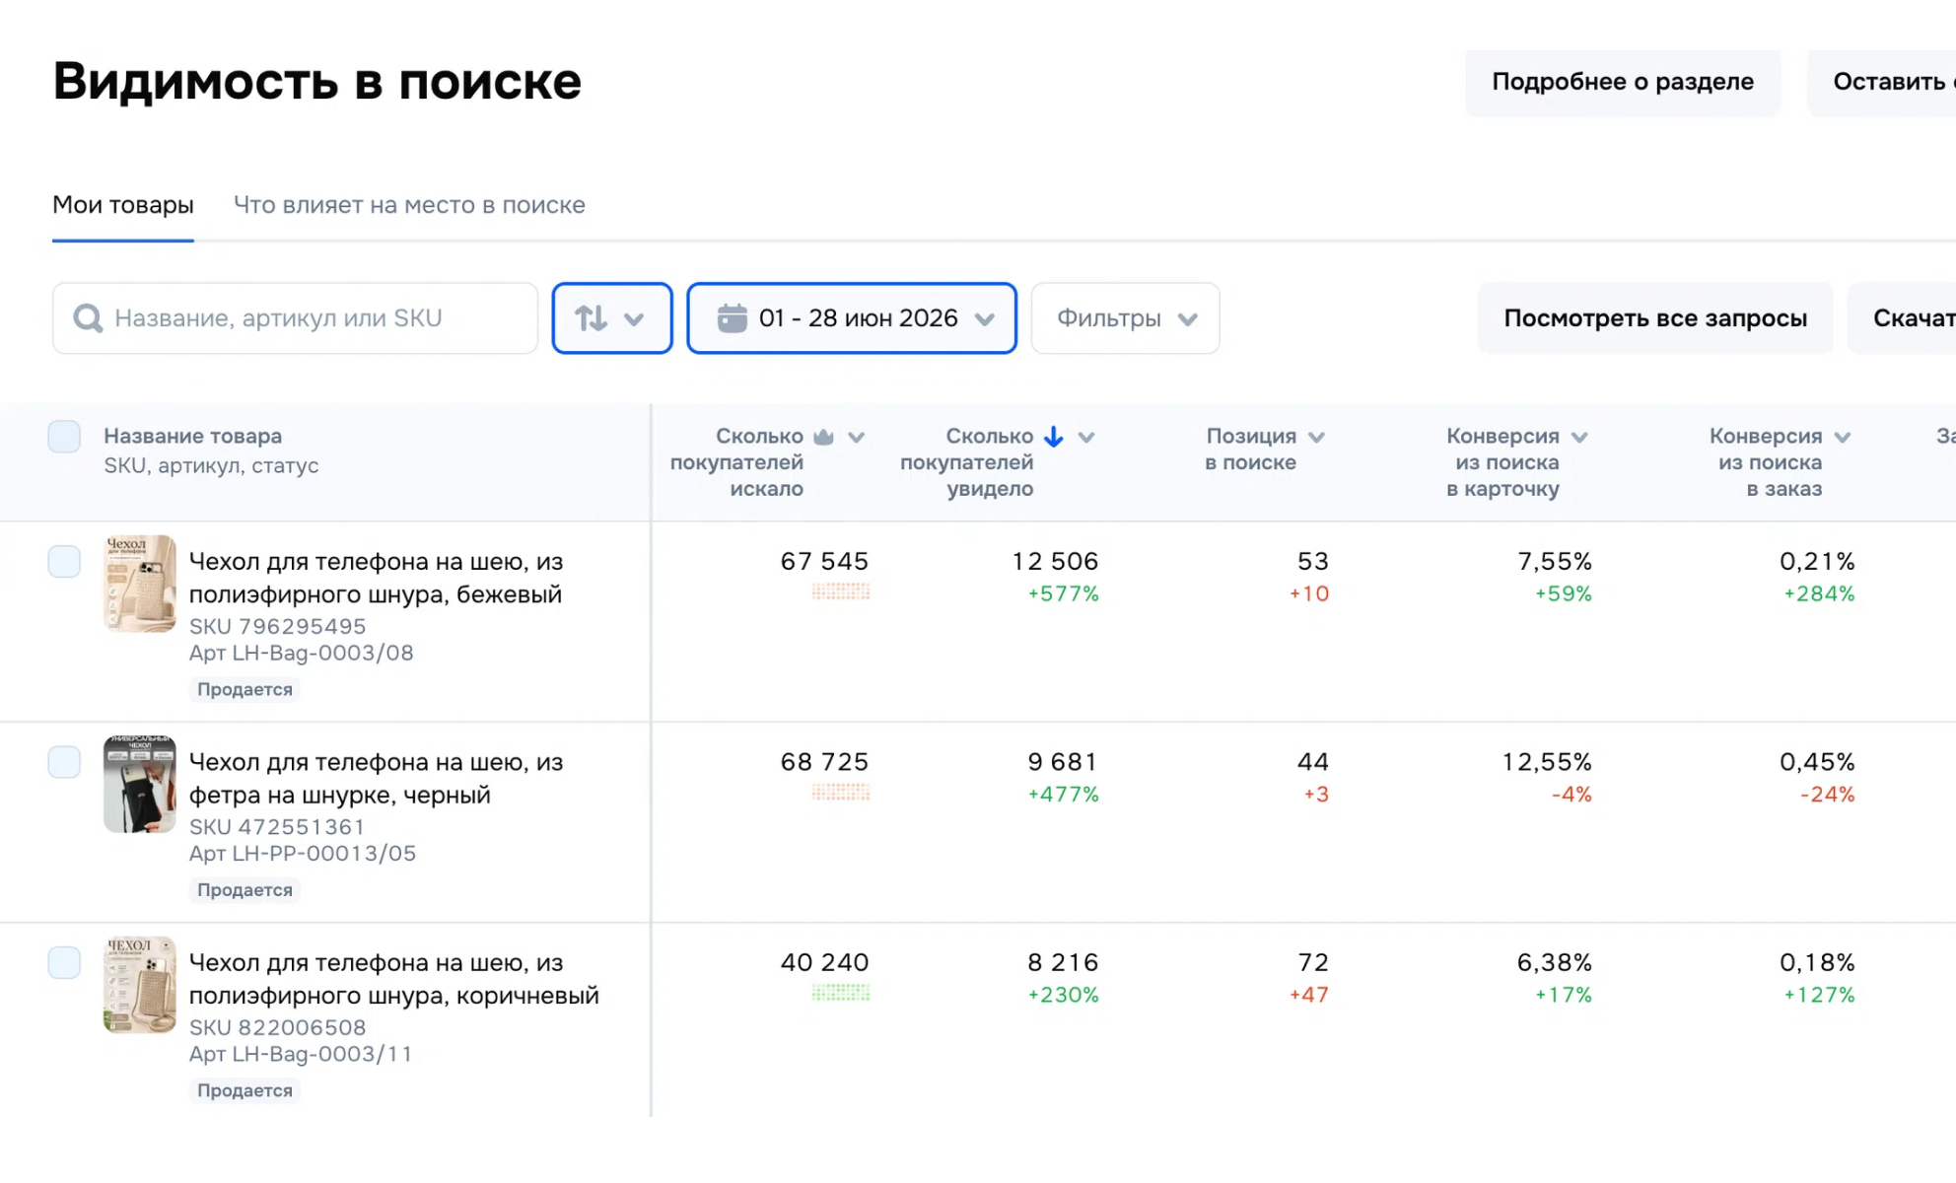This screenshot has height=1183, width=1956.
Task: Click order conversion 0,45%
Action: (1817, 762)
